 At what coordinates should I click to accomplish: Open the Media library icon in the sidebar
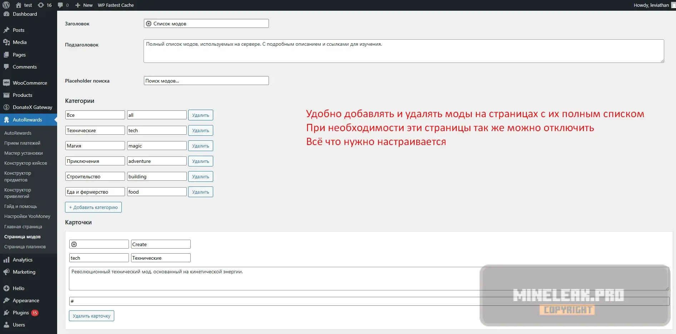pos(6,42)
